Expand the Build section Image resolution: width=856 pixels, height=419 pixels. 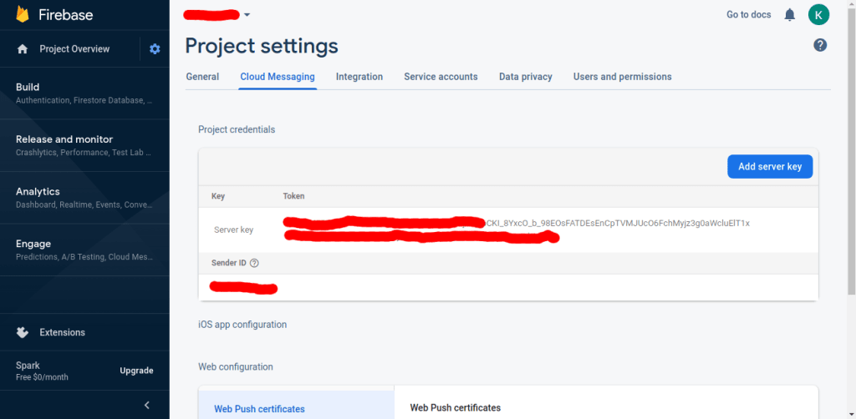pyautogui.click(x=84, y=93)
